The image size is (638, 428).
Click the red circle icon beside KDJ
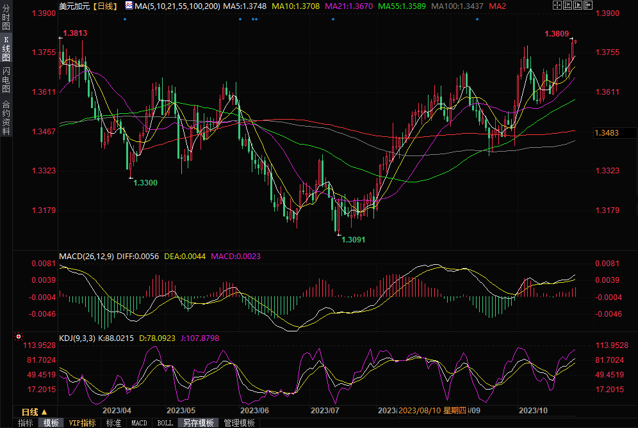click(x=19, y=337)
